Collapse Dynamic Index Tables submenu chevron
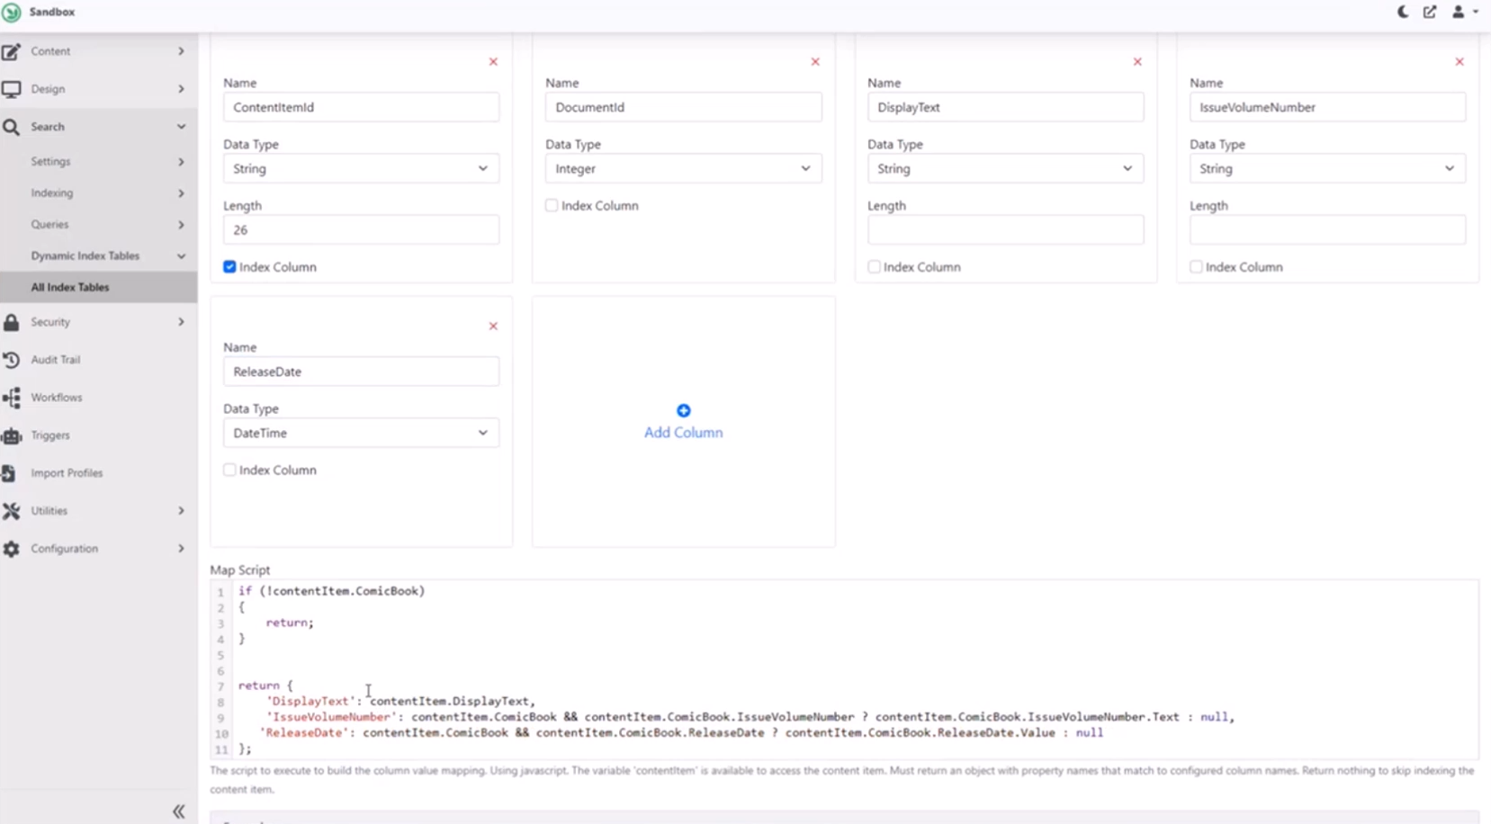 181,256
